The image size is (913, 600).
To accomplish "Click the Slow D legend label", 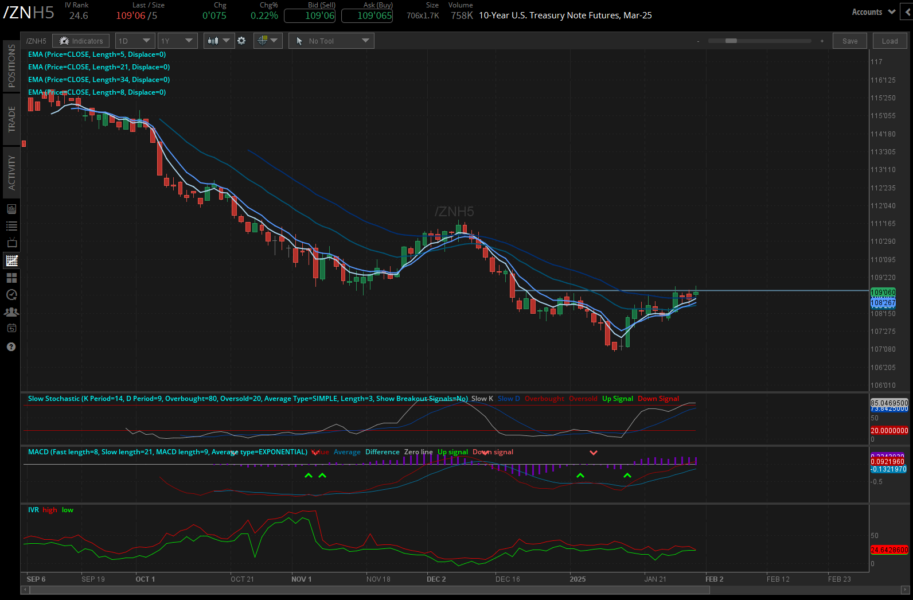I will pyautogui.click(x=509, y=399).
